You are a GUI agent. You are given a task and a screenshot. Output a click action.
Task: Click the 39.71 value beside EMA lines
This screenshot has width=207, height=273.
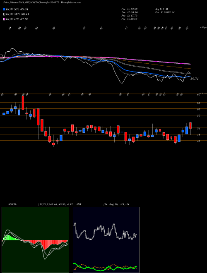(x=194, y=79)
